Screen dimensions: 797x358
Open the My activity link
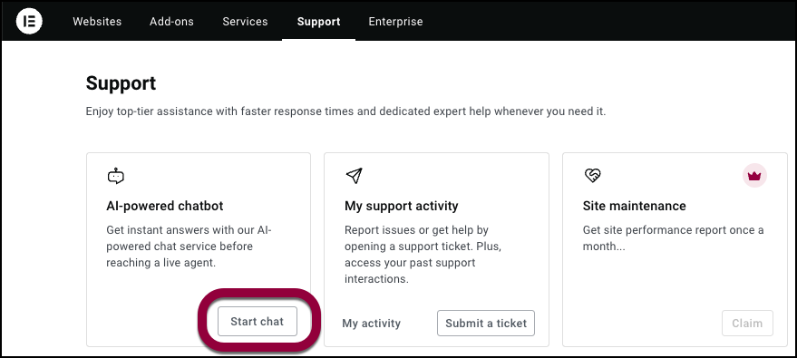(372, 324)
